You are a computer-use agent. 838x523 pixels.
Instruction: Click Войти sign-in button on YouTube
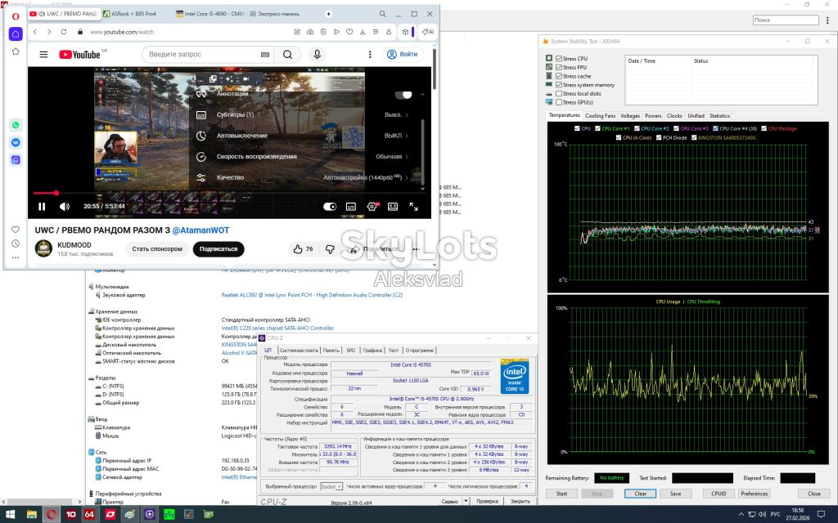[x=403, y=54]
